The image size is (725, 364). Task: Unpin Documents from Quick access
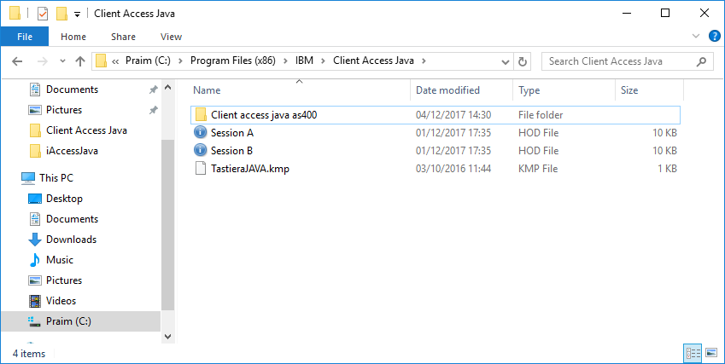tap(153, 90)
